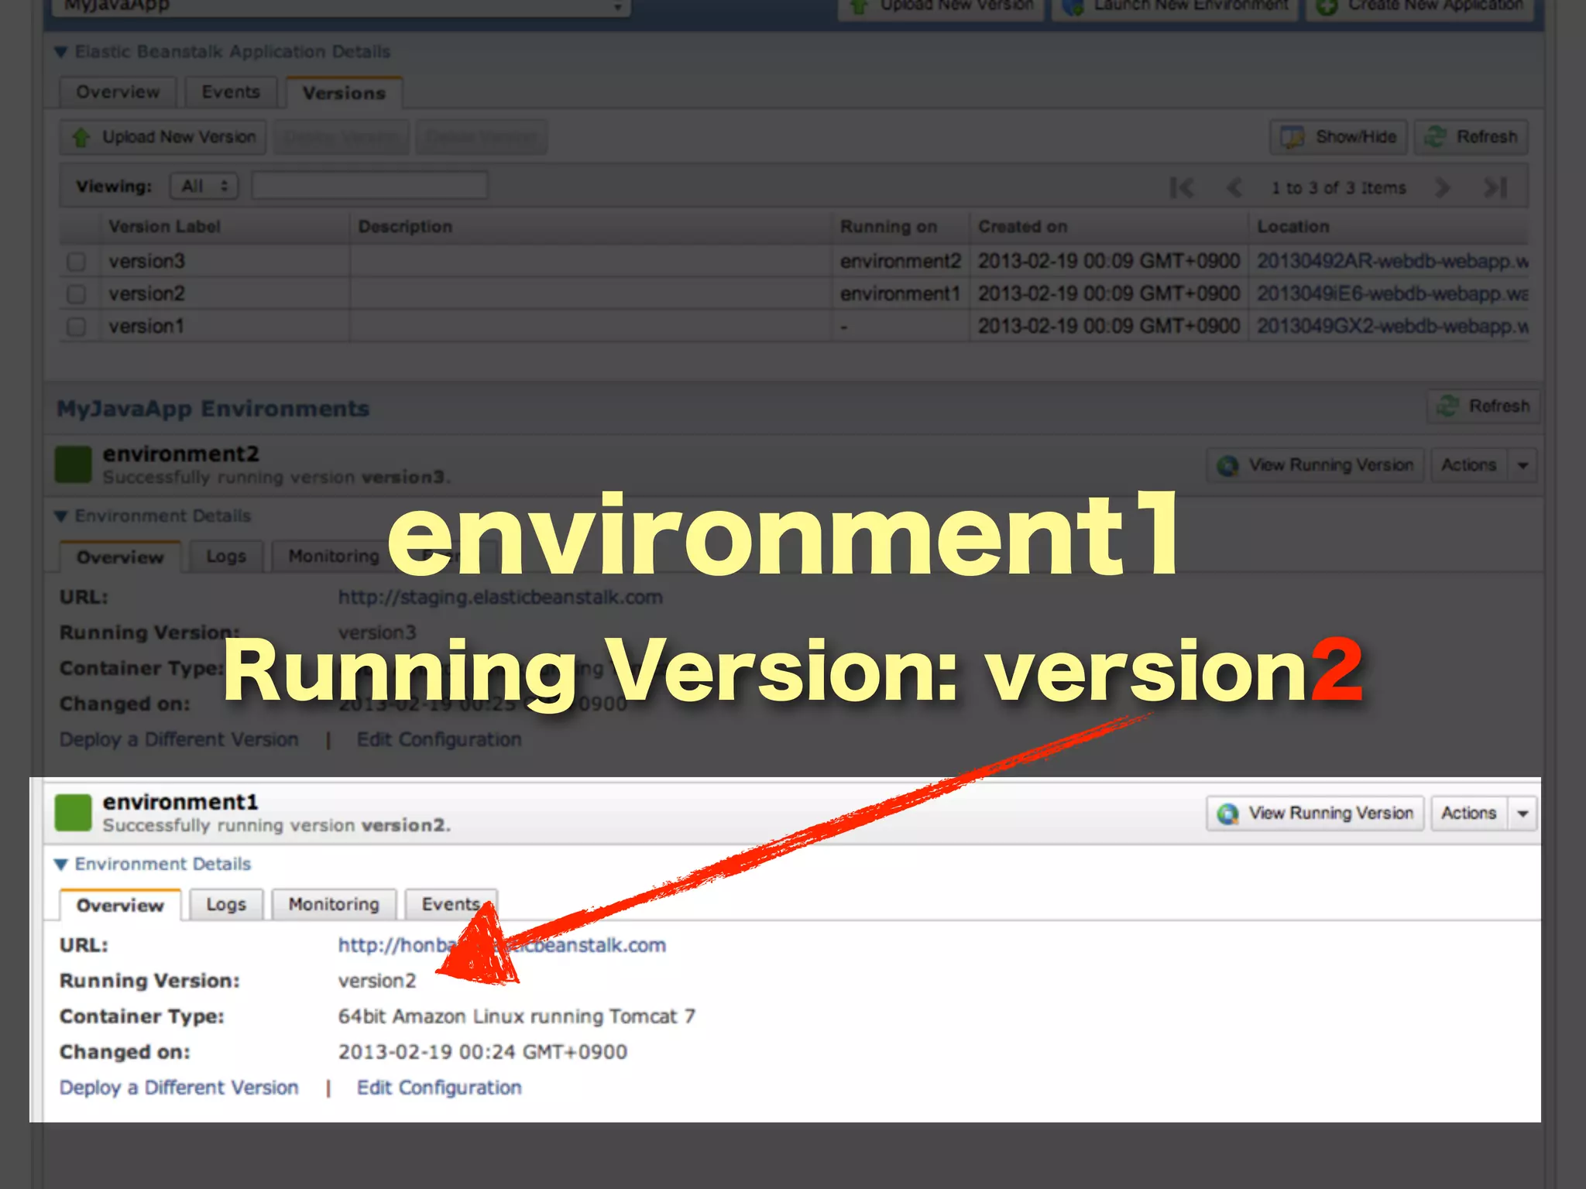
Task: Click the versions filter text field
Action: 369,186
